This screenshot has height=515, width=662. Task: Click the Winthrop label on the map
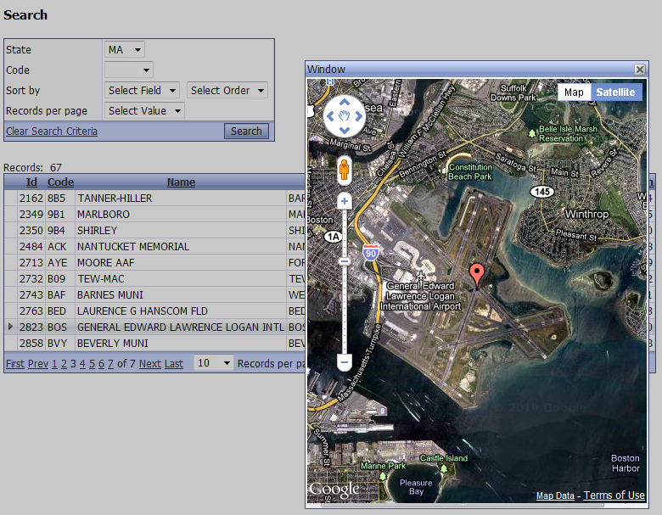point(586,214)
